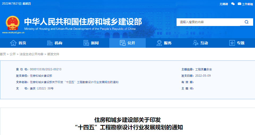255x135 pixels.
Task: Click the date 2022年7月21日 星期四
Action: (16, 3)
